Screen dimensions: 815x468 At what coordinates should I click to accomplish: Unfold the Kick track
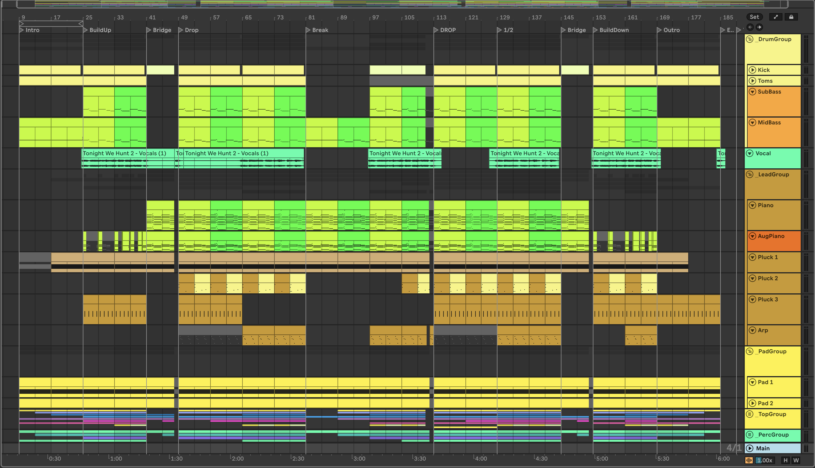click(x=752, y=70)
